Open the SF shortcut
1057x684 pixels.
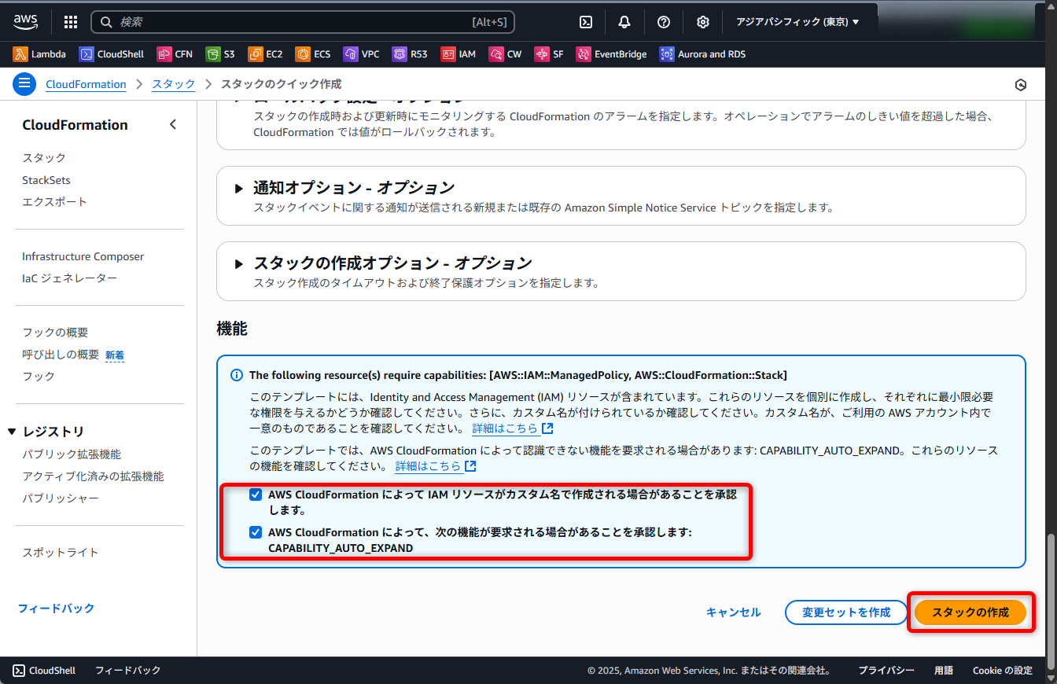tap(549, 54)
